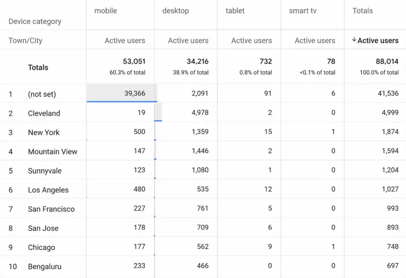Sort by Active users under desktop column
This screenshot has height=278, width=406.
(x=188, y=41)
